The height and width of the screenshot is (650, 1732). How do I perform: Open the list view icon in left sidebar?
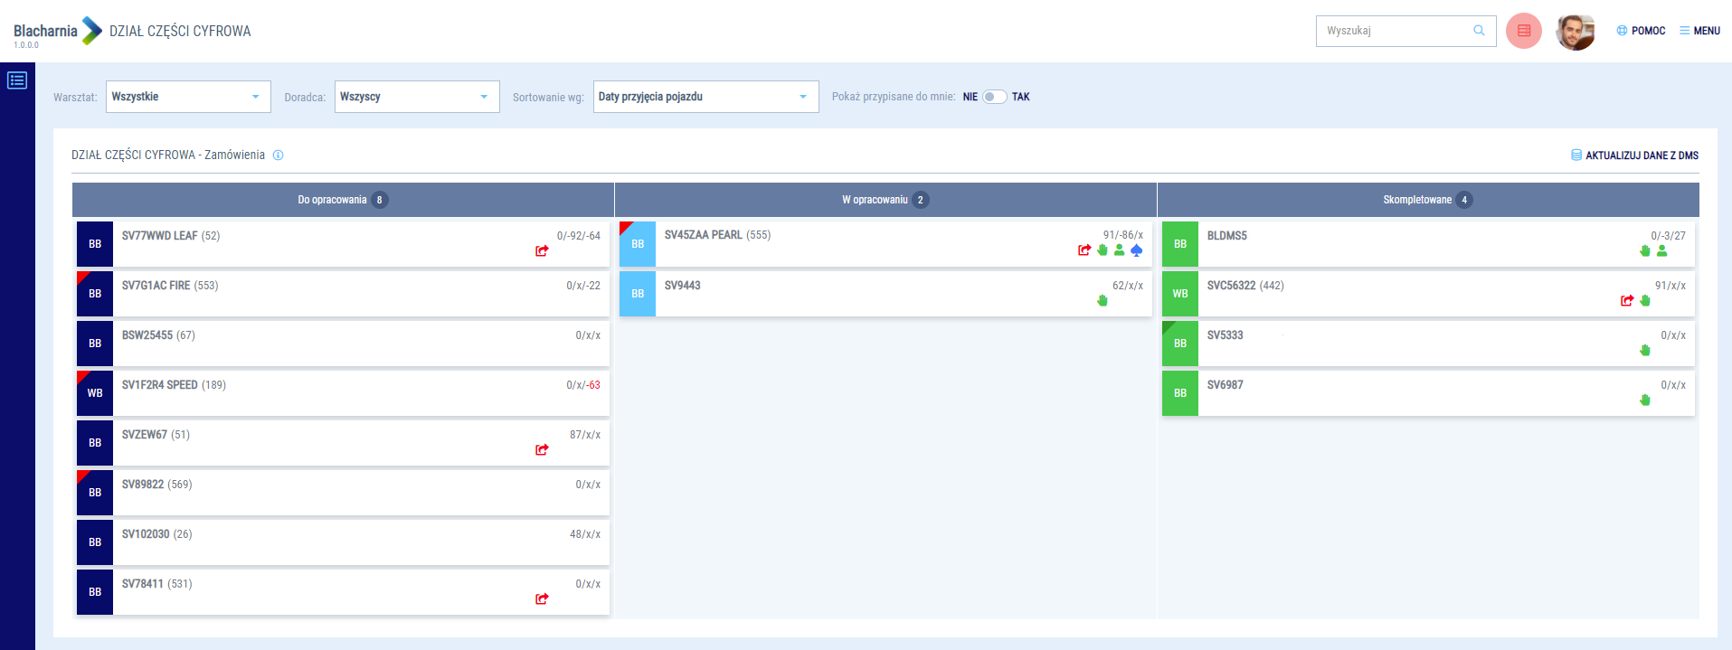[17, 80]
